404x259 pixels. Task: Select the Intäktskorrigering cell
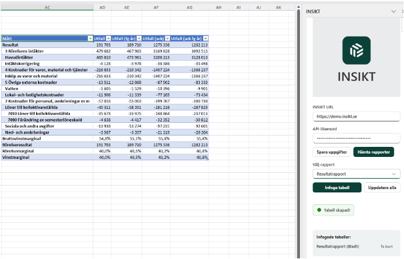pyautogui.click(x=47, y=63)
